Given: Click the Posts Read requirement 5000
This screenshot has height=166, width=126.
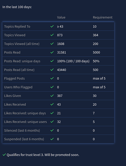Looking at the screenshot, I should [96, 52].
